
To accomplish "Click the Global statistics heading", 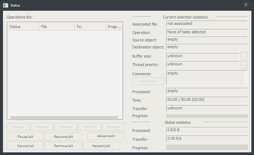I will click(177, 122).
